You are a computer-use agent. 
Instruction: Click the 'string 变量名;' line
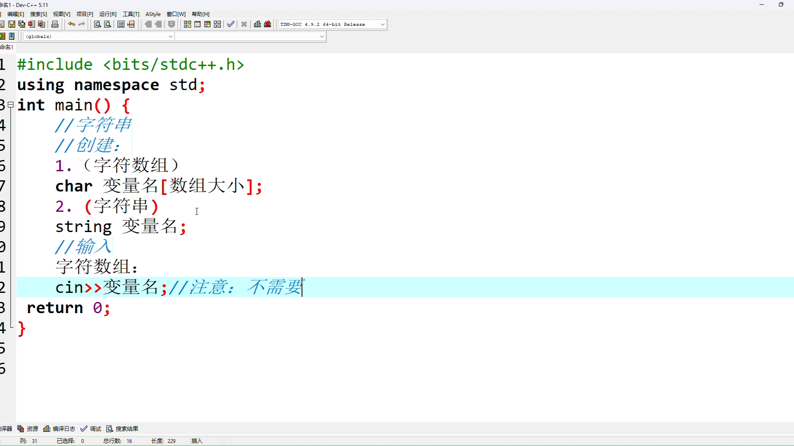point(121,226)
